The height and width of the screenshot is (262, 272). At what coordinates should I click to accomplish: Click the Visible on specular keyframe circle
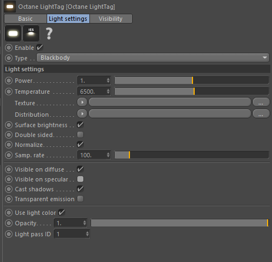point(9,179)
